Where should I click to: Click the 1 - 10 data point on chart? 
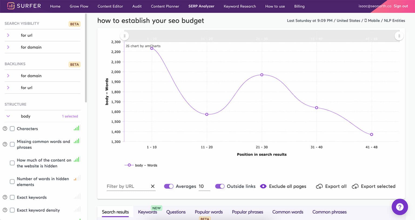[x=152, y=48]
